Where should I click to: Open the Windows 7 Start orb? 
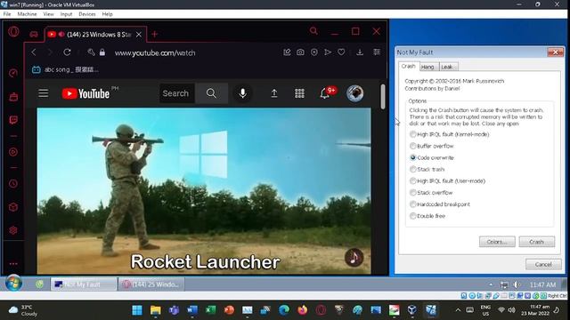pos(14,284)
